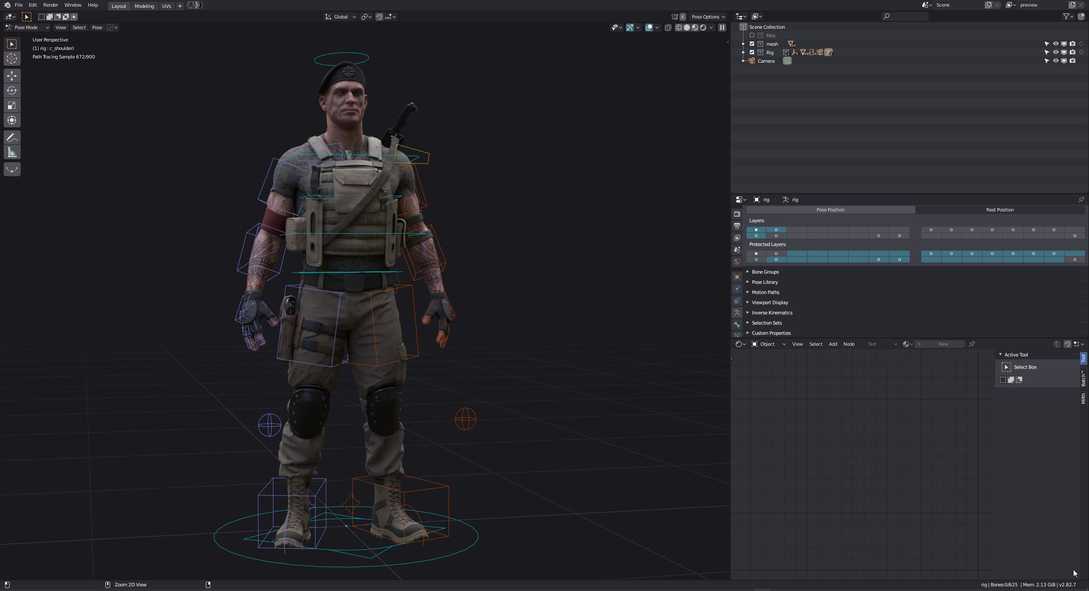Viewport: 1089px width, 591px height.
Task: Activate the Move tool
Action: pyautogui.click(x=12, y=76)
